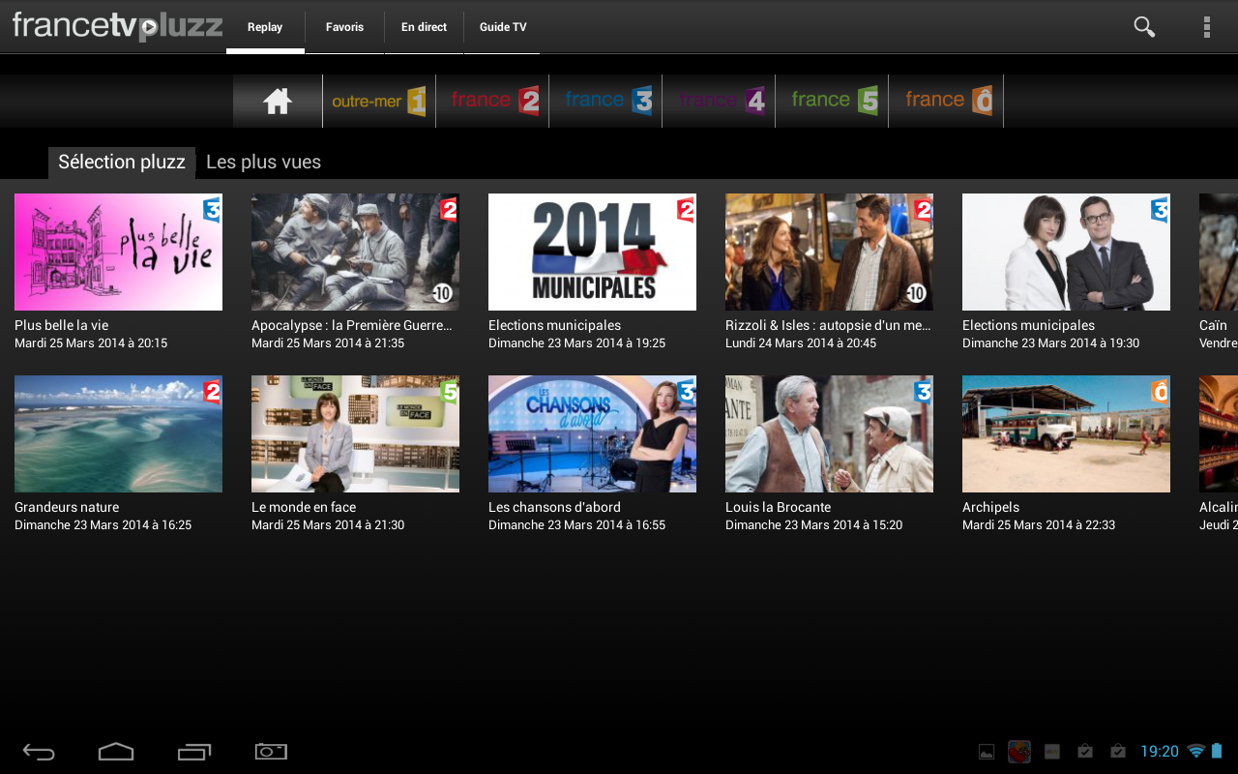
Task: Tap date Mardi 25 Mars 2014 à 22:33
Action: point(1039,525)
